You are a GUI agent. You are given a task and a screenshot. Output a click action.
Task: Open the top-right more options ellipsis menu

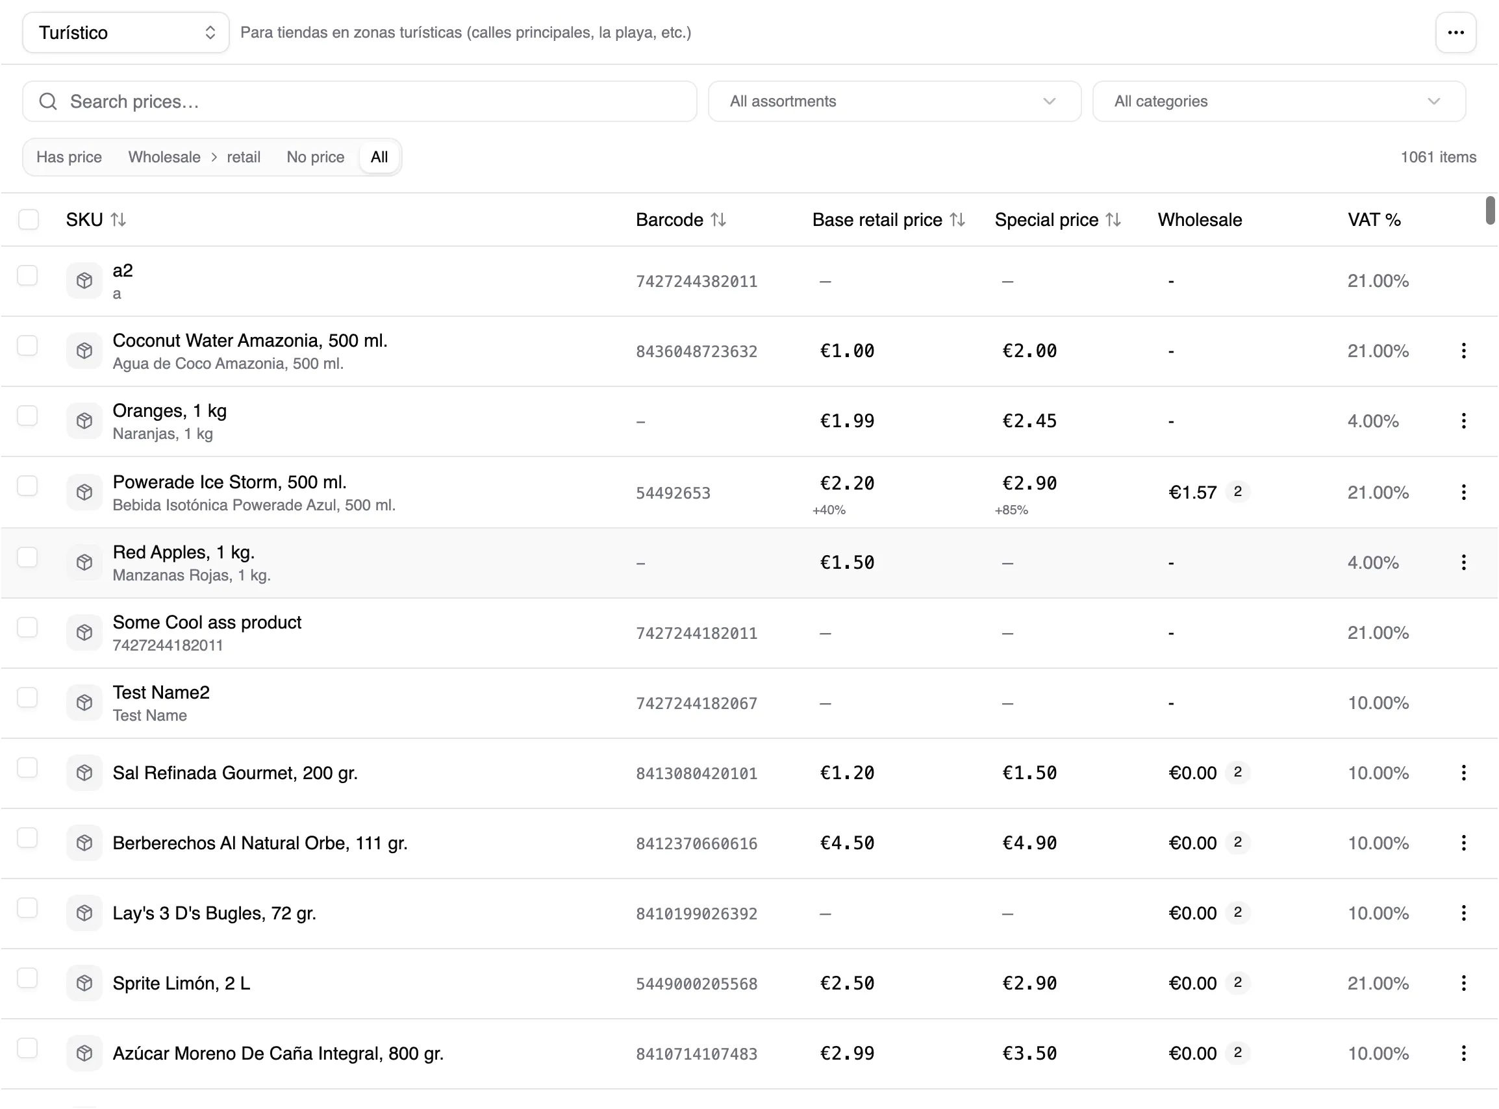point(1455,32)
